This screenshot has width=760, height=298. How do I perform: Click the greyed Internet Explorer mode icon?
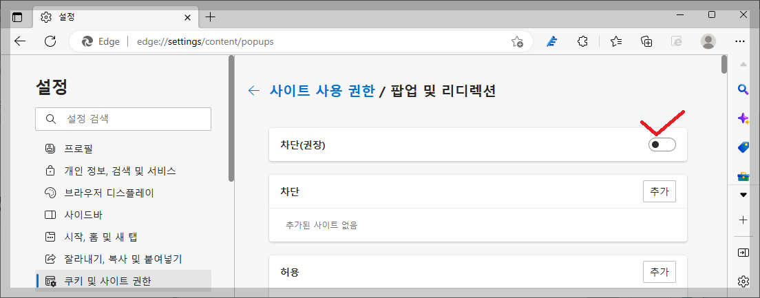(677, 41)
